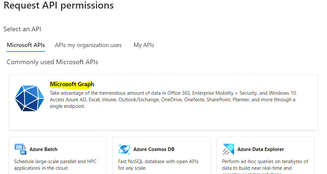The image size is (327, 174).
Task: Choose the Azure Data Explorer card title
Action: [x=261, y=149]
